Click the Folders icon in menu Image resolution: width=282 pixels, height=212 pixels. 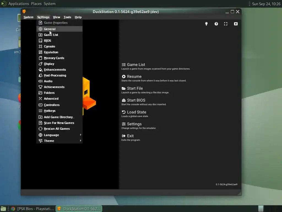pos(40,93)
